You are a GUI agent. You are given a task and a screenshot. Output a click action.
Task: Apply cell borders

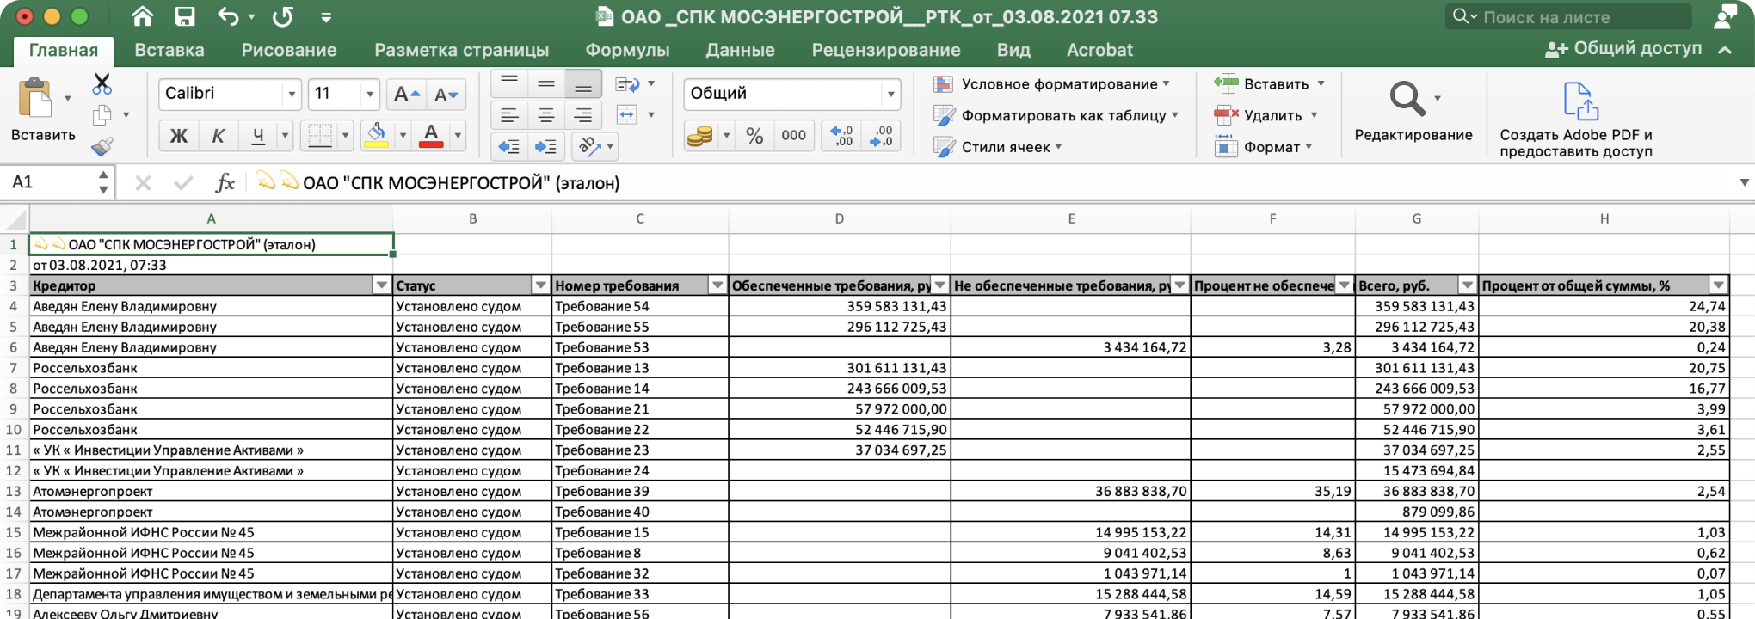(x=320, y=135)
